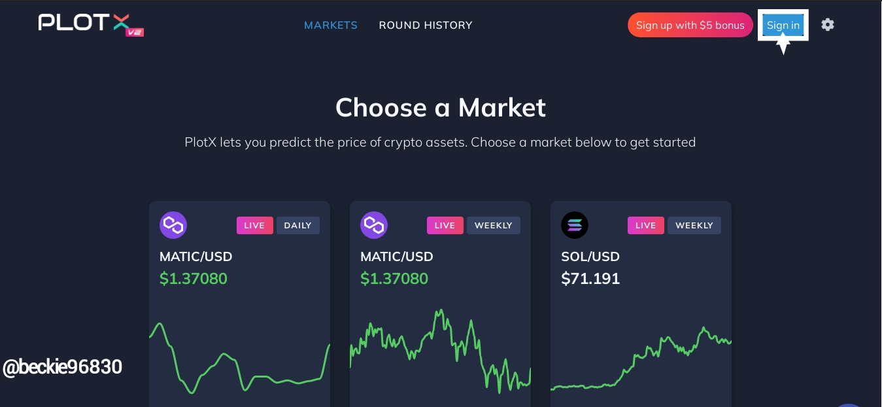
Task: Click the Polygon icon on the daily MATIC card
Action: pyautogui.click(x=173, y=225)
